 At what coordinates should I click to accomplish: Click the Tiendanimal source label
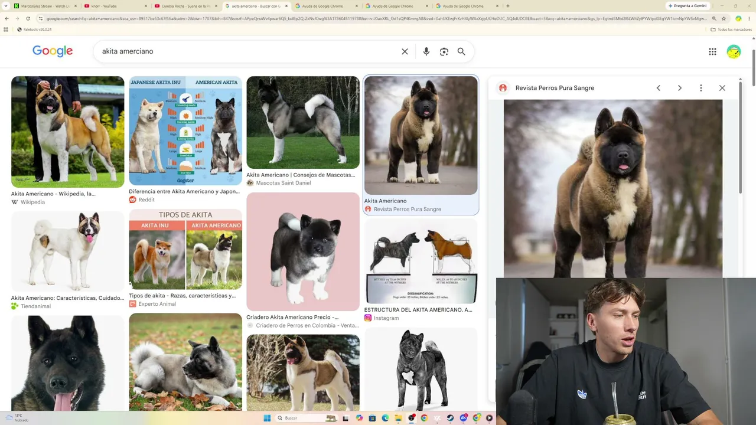click(35, 306)
